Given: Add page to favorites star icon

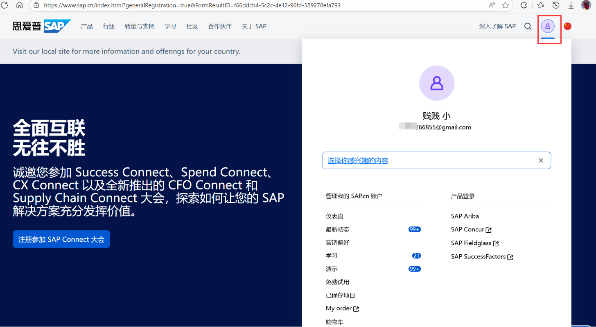Looking at the screenshot, I should click(x=506, y=5).
